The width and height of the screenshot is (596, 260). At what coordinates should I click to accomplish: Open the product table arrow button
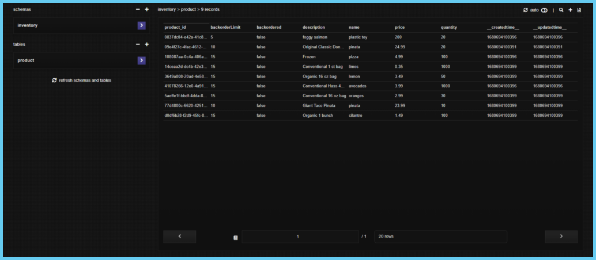pos(141,60)
